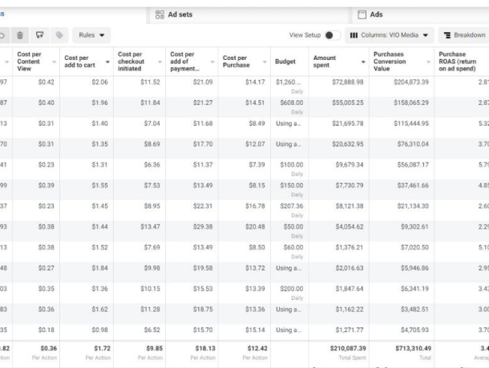Image resolution: width=489 pixels, height=368 pixels.
Task: Click the export/feedback toolbar icon
Action: tap(39, 35)
